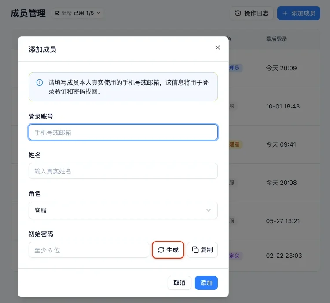Click the seat icon beside 坐席

click(x=57, y=13)
